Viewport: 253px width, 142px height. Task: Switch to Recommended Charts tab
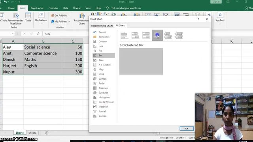tap(102, 26)
